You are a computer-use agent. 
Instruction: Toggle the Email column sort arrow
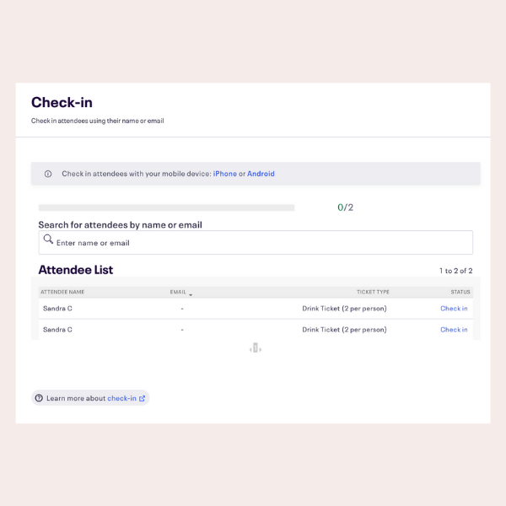(191, 294)
